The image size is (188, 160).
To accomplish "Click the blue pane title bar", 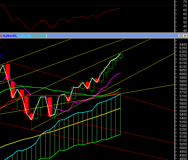I will coord(94,36).
